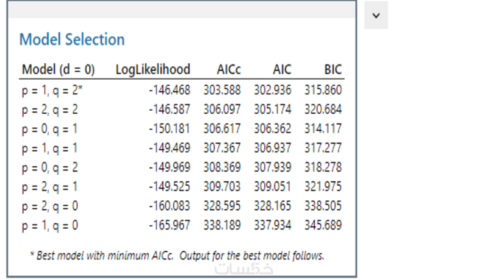Click the best model footnote text

[x=177, y=256]
